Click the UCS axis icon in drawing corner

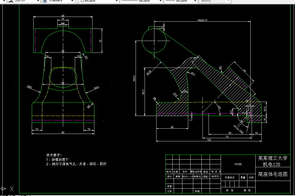point(7,189)
